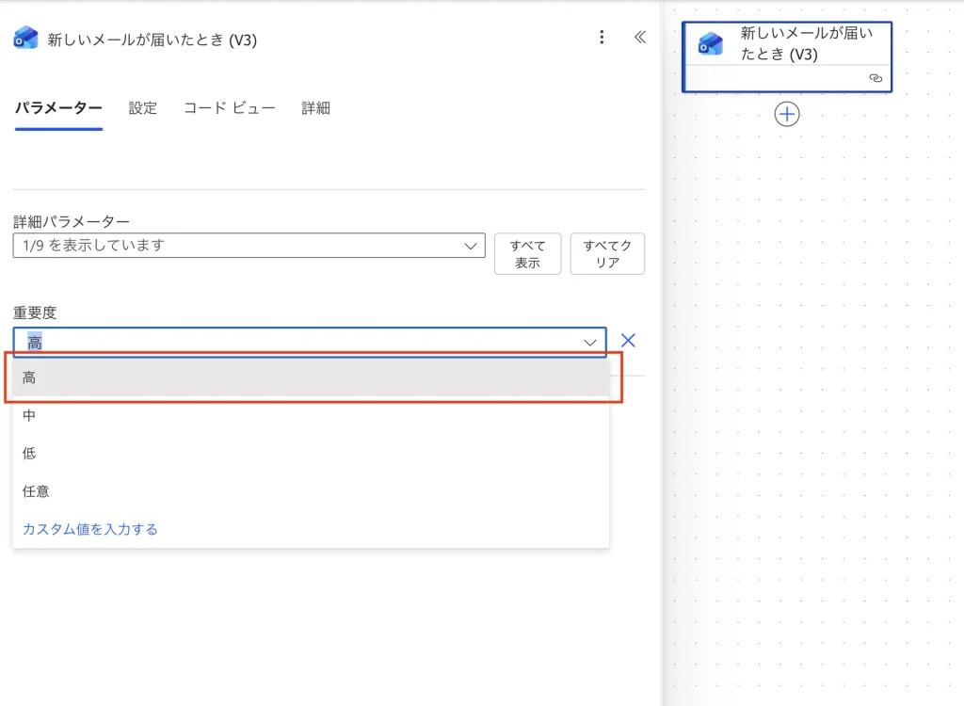Click the connection link icon on the trigger card
Screen dimensions: 964x706
point(876,78)
